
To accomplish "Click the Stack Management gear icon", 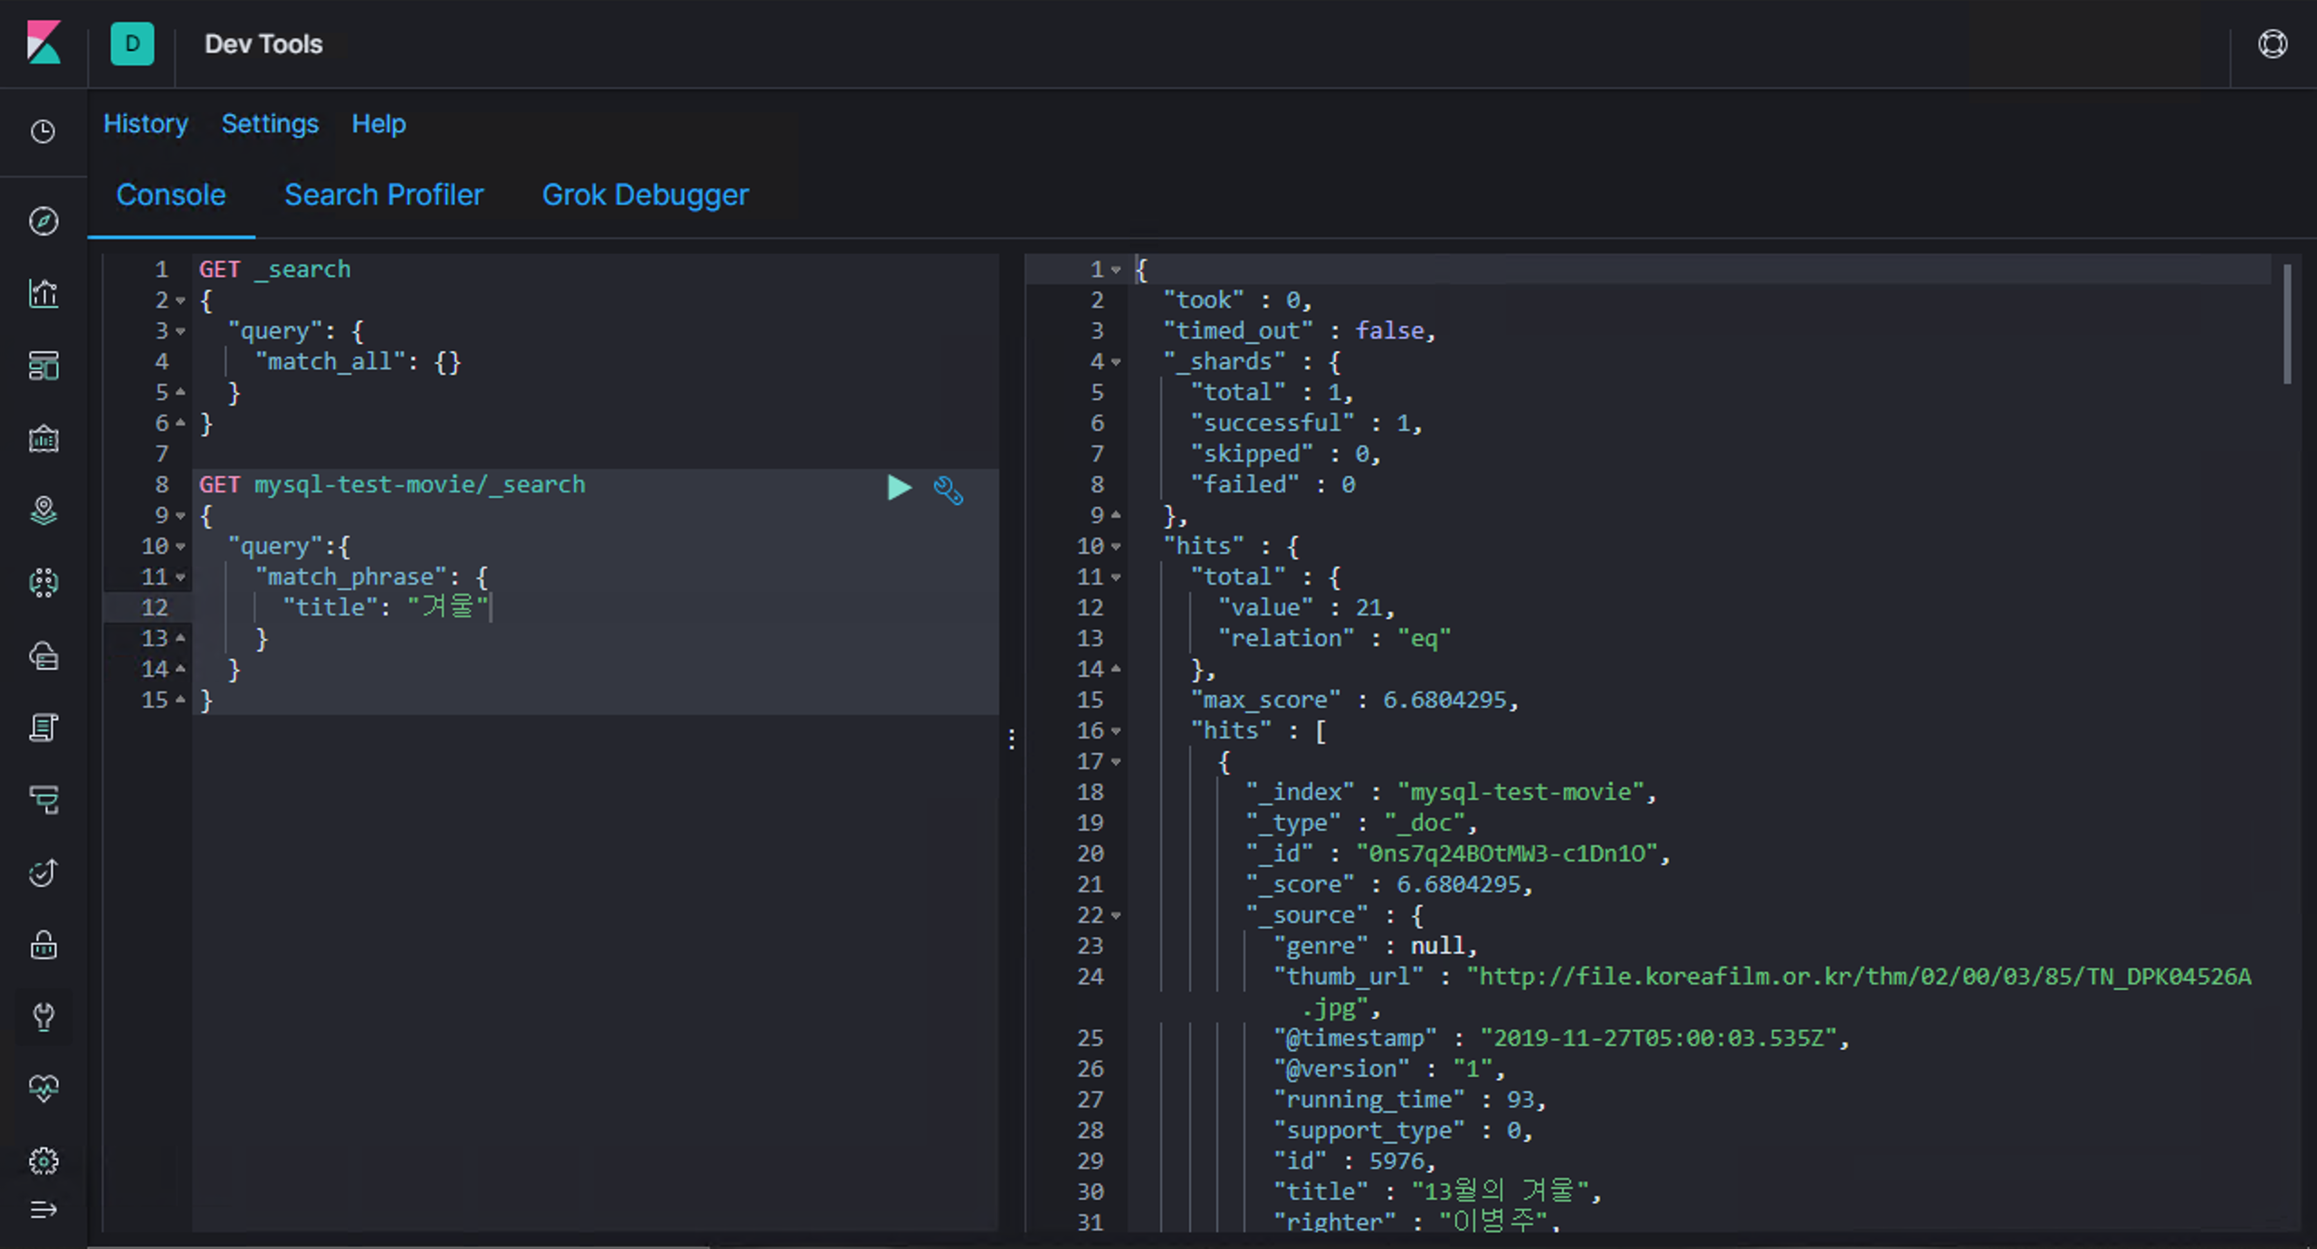I will pos(42,1161).
